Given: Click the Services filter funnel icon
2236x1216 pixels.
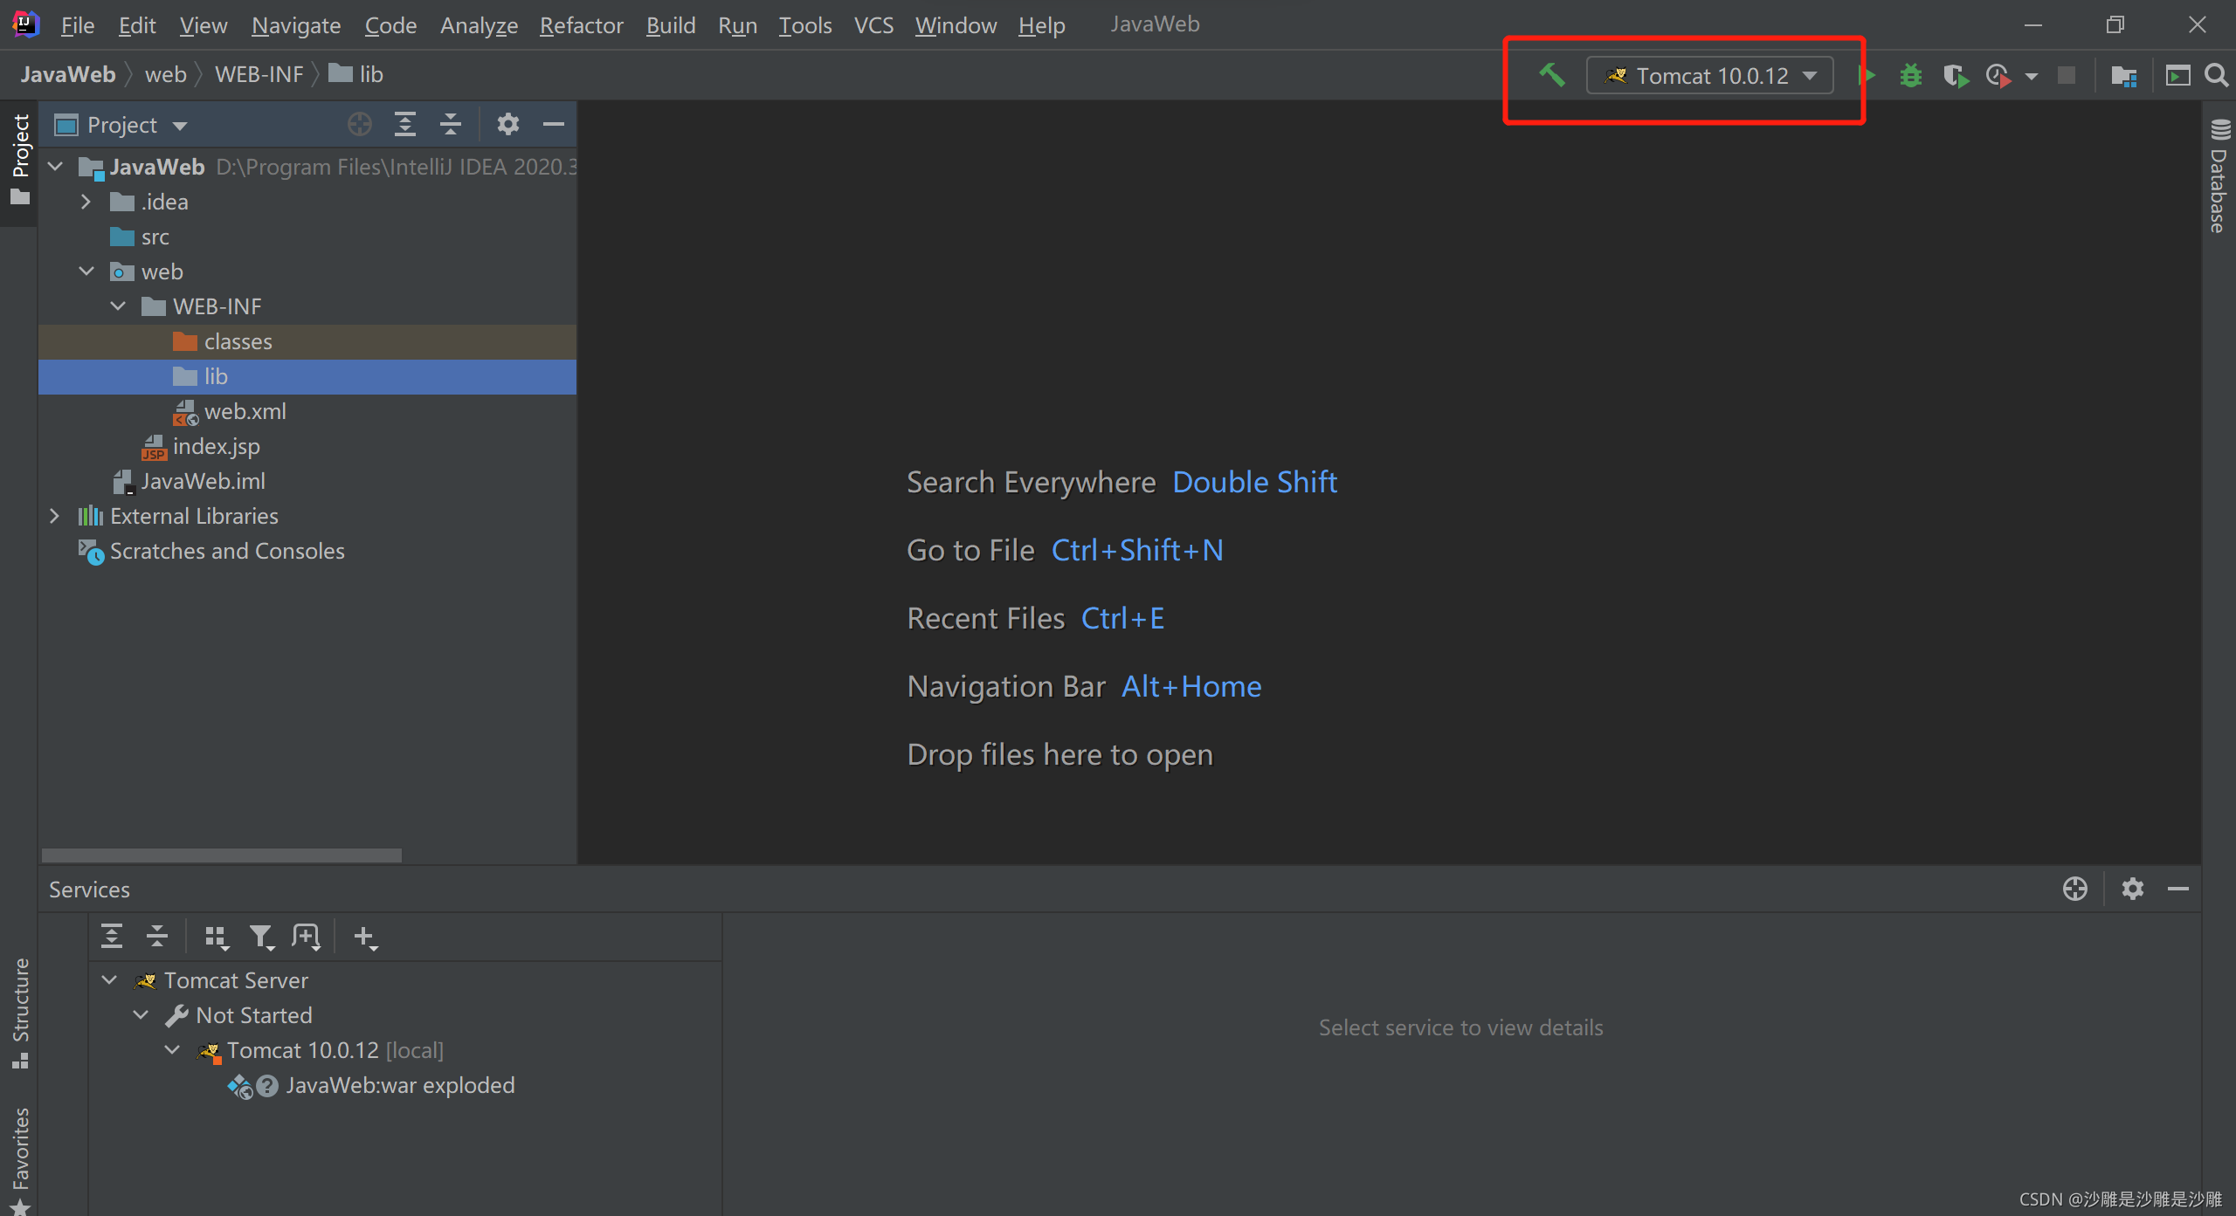Looking at the screenshot, I should (x=260, y=937).
